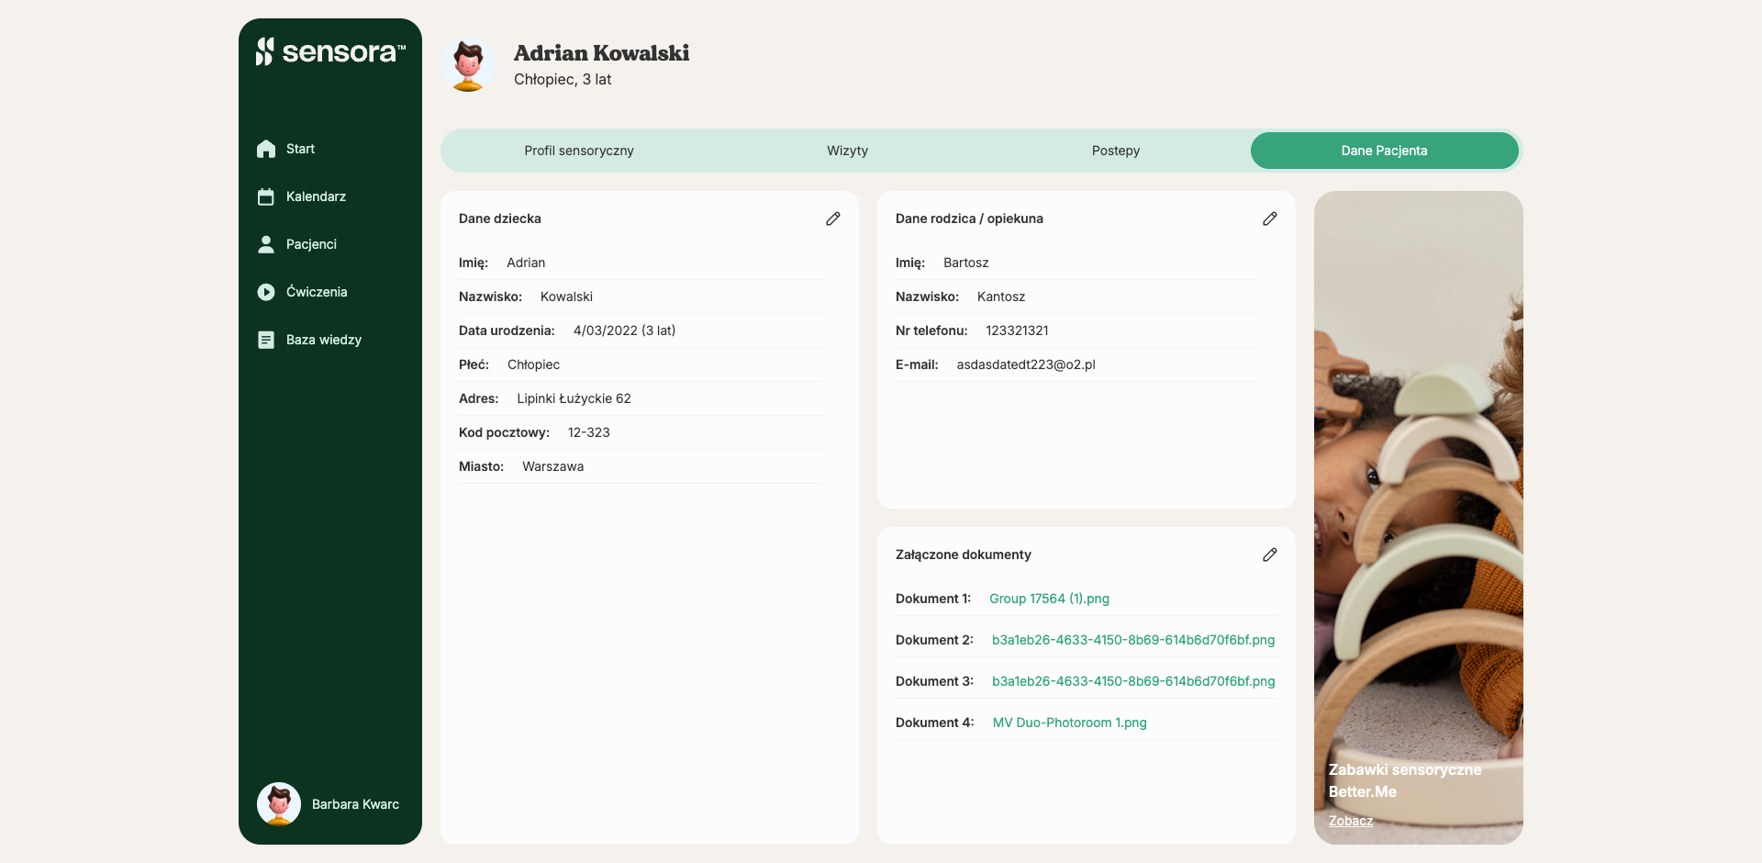This screenshot has width=1762, height=863.
Task: Click the Dokument 1: label
Action: pyautogui.click(x=933, y=599)
